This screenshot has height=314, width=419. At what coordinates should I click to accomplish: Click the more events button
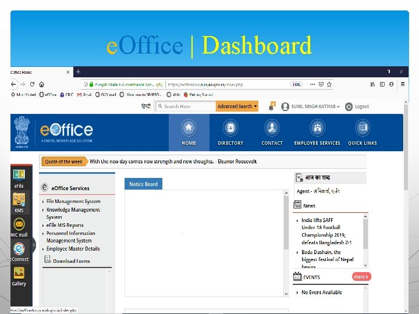point(361,277)
